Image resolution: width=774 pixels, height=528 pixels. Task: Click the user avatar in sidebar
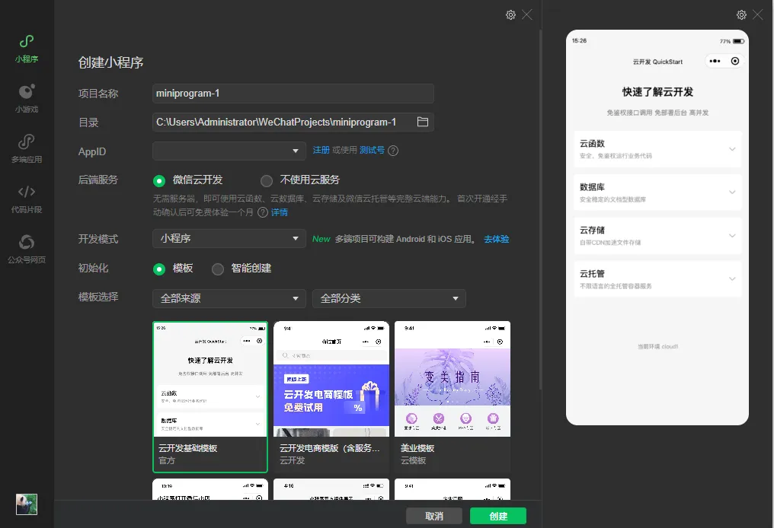pos(27,504)
